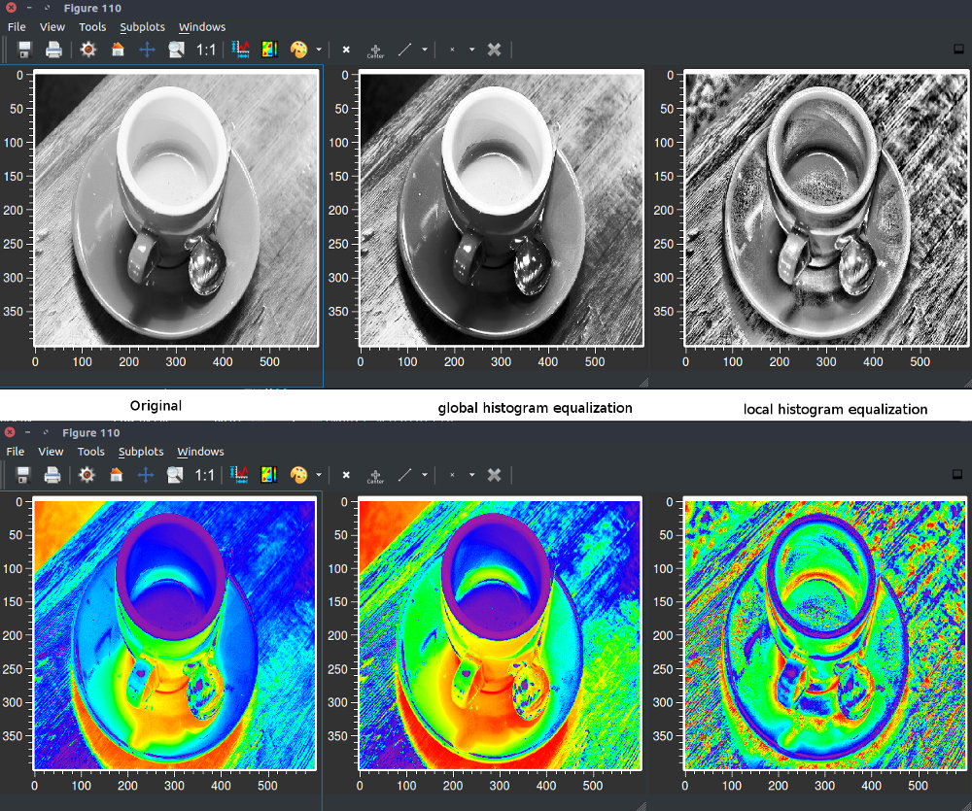Viewport: 972px width, 811px height.
Task: Toggle the colorbar icon in top toolbar
Action: (269, 50)
